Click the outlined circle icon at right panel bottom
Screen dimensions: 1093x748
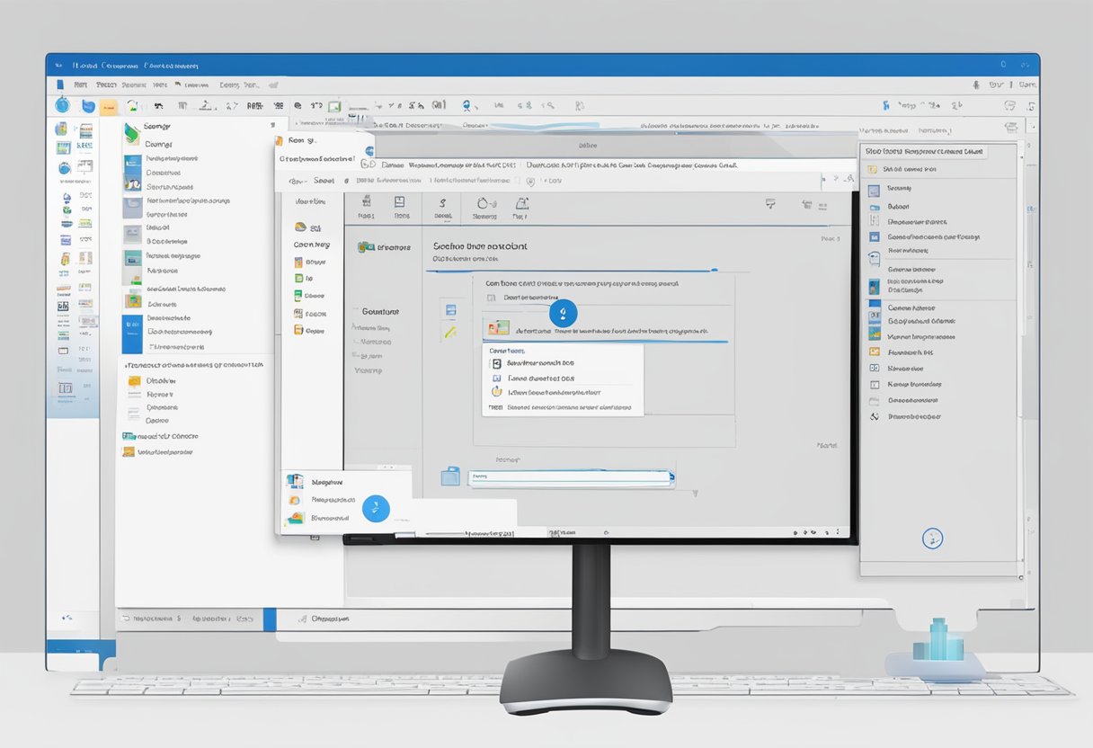click(x=933, y=539)
